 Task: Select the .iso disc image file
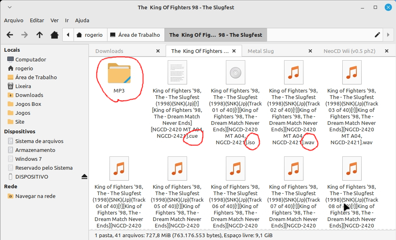[235, 73]
